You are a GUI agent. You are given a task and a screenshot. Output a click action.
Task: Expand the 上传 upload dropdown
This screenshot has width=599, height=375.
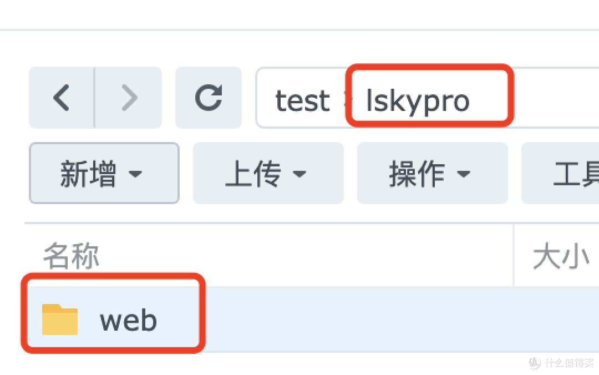(268, 173)
